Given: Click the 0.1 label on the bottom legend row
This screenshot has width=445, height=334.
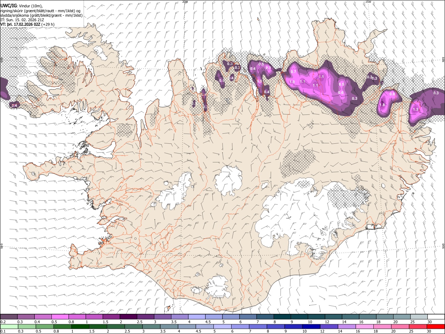Looking at the screenshot, I should click(x=2, y=331).
